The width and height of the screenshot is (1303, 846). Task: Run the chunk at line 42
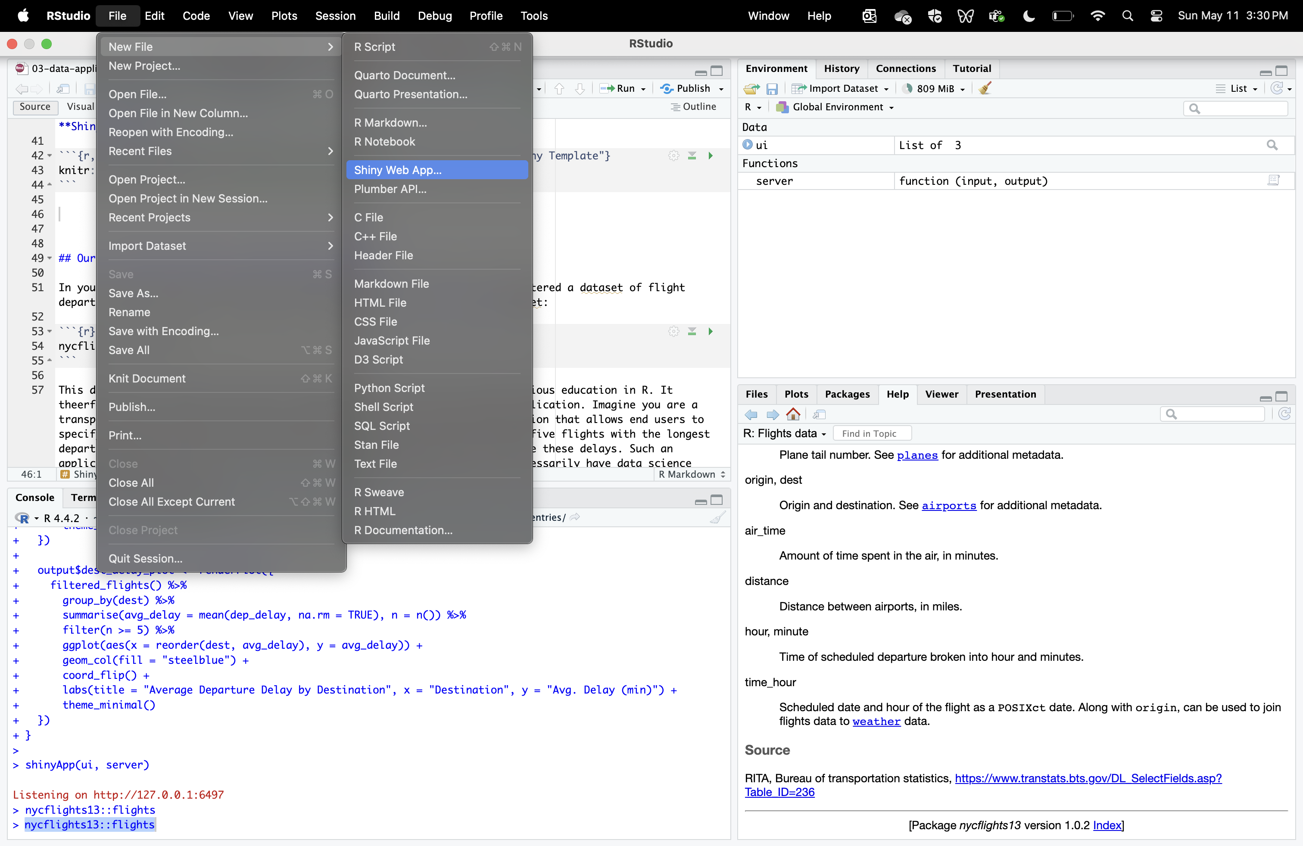(x=711, y=156)
